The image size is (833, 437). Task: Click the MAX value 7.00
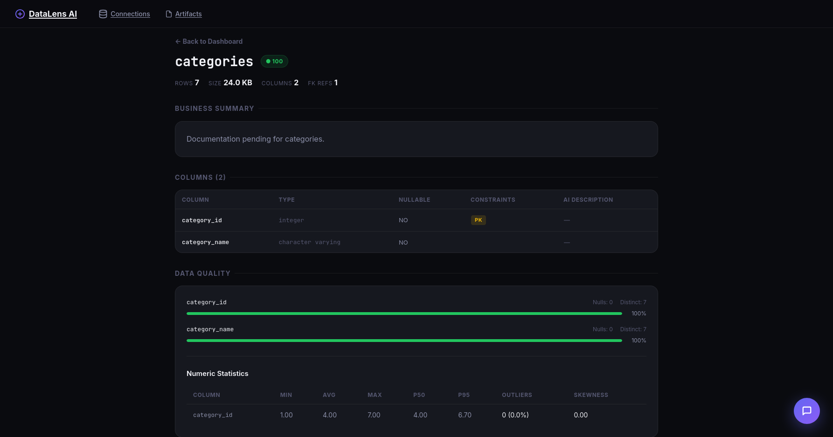(374, 415)
